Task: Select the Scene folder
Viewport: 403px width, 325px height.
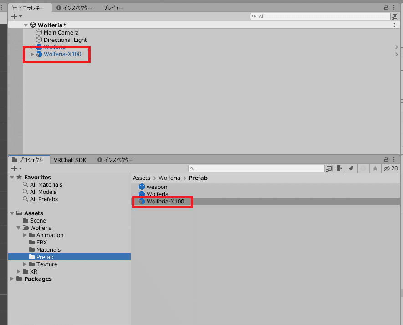Action: [38, 221]
